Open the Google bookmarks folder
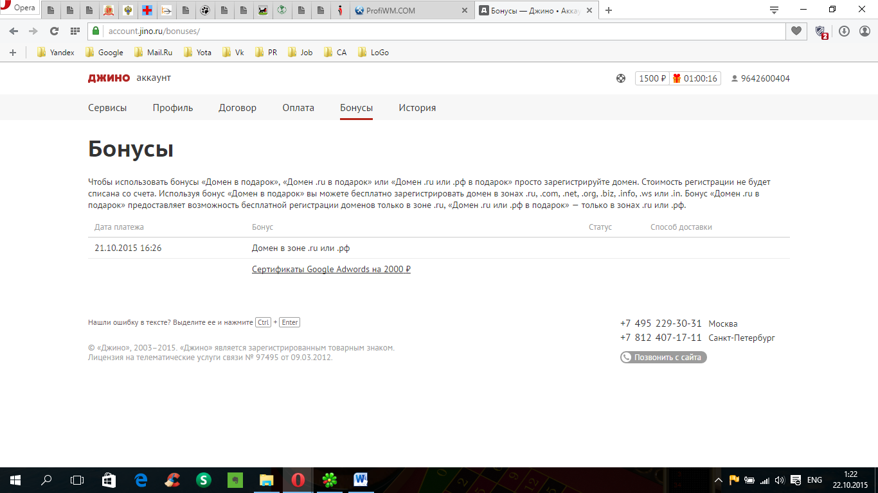The height and width of the screenshot is (493, 878). [104, 53]
